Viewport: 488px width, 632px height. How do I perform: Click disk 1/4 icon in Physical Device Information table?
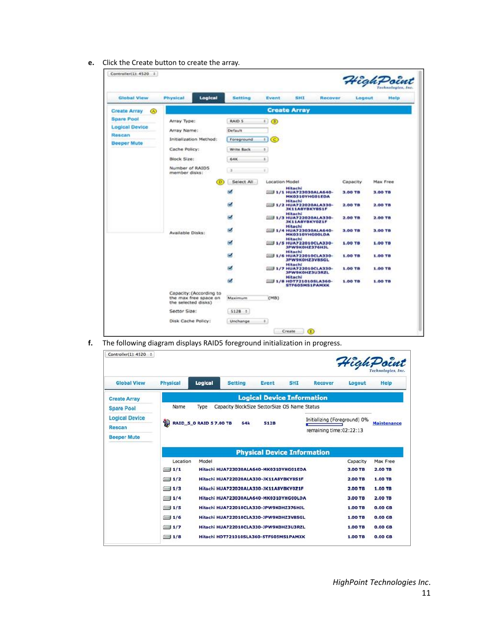pyautogui.click(x=167, y=498)
